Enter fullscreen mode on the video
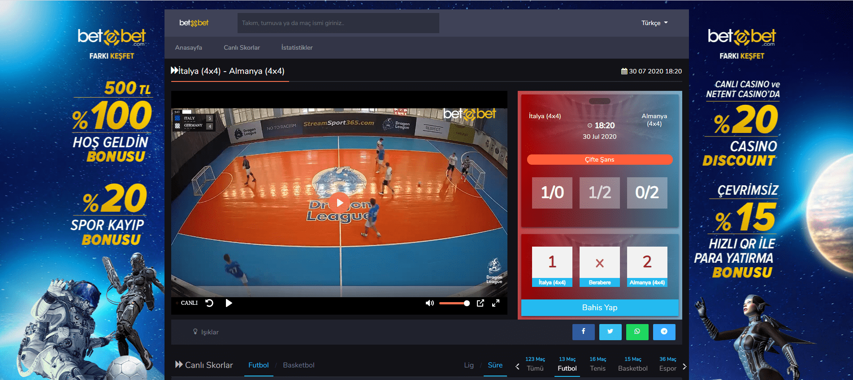The image size is (853, 380). point(496,303)
